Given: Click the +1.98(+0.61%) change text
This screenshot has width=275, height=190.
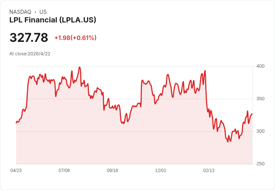Looking at the screenshot, I should [75, 38].
